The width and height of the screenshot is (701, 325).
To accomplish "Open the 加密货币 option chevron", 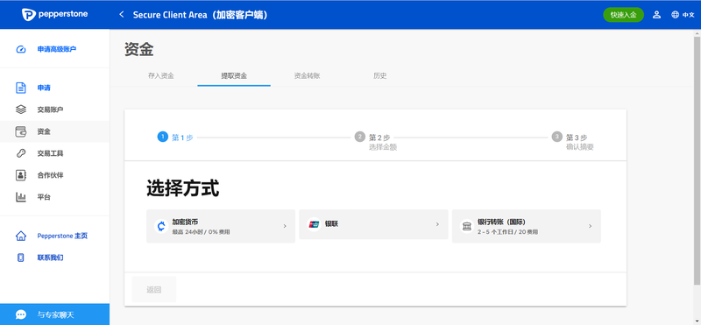I will point(285,226).
